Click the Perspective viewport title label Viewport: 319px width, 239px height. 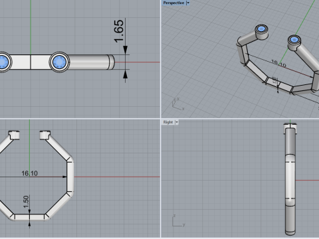tap(173, 3)
